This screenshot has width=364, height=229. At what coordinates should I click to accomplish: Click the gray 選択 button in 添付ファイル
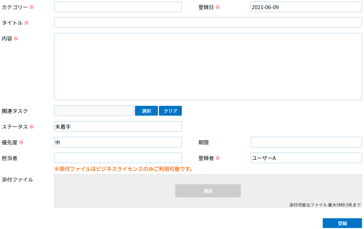[x=208, y=191]
